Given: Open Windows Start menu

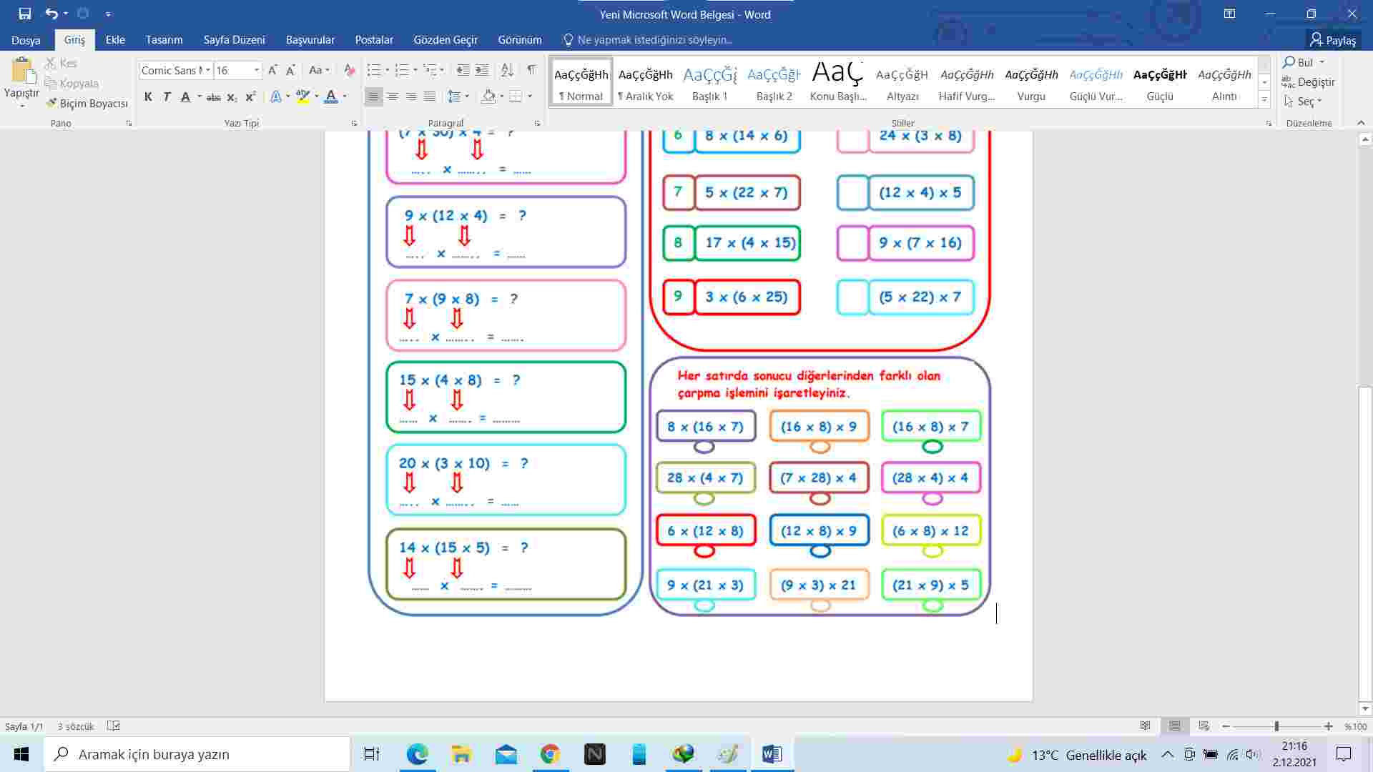Looking at the screenshot, I should click(x=21, y=754).
